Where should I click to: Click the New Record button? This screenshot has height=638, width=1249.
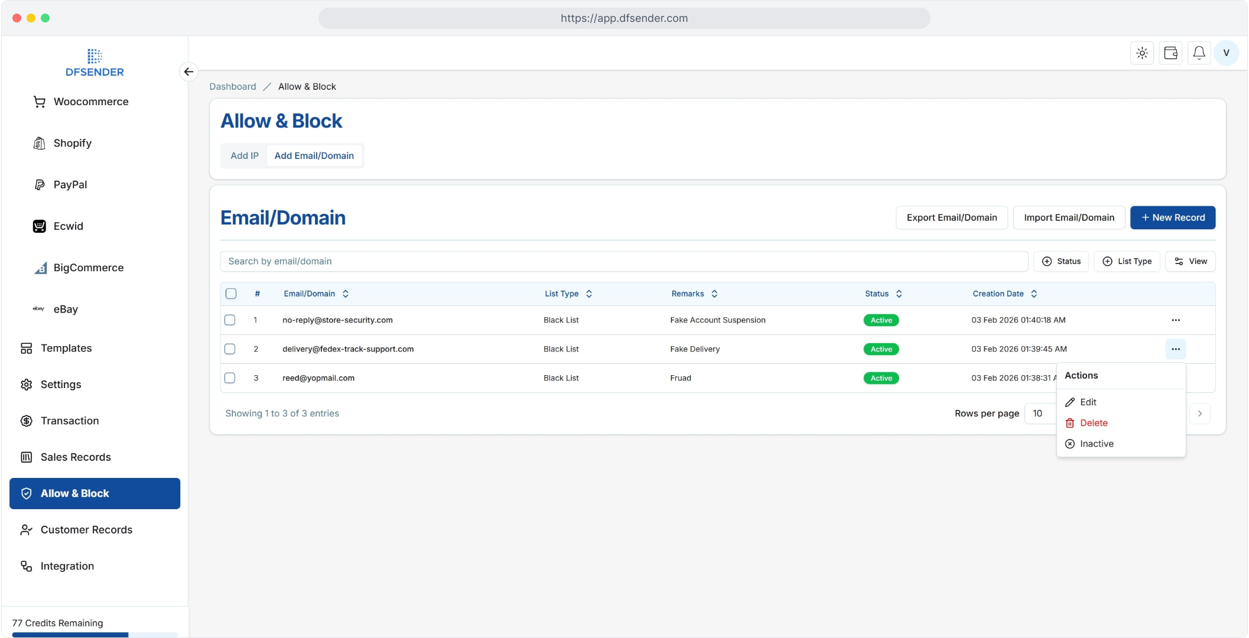(1172, 217)
